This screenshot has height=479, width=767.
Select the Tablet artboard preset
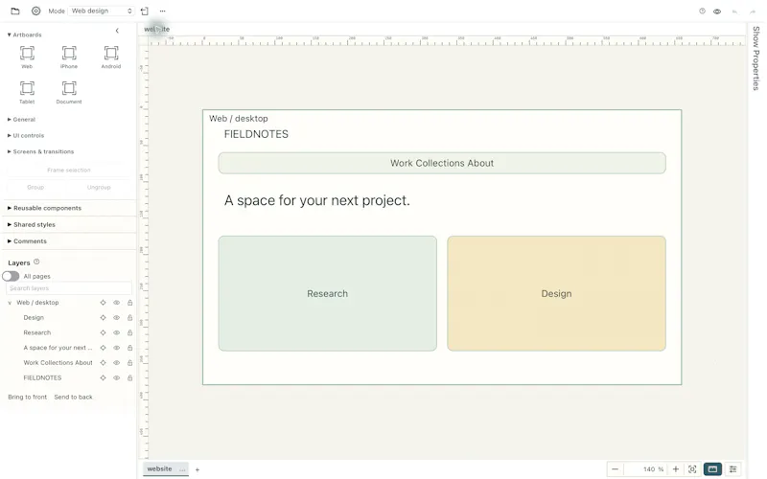(x=27, y=92)
